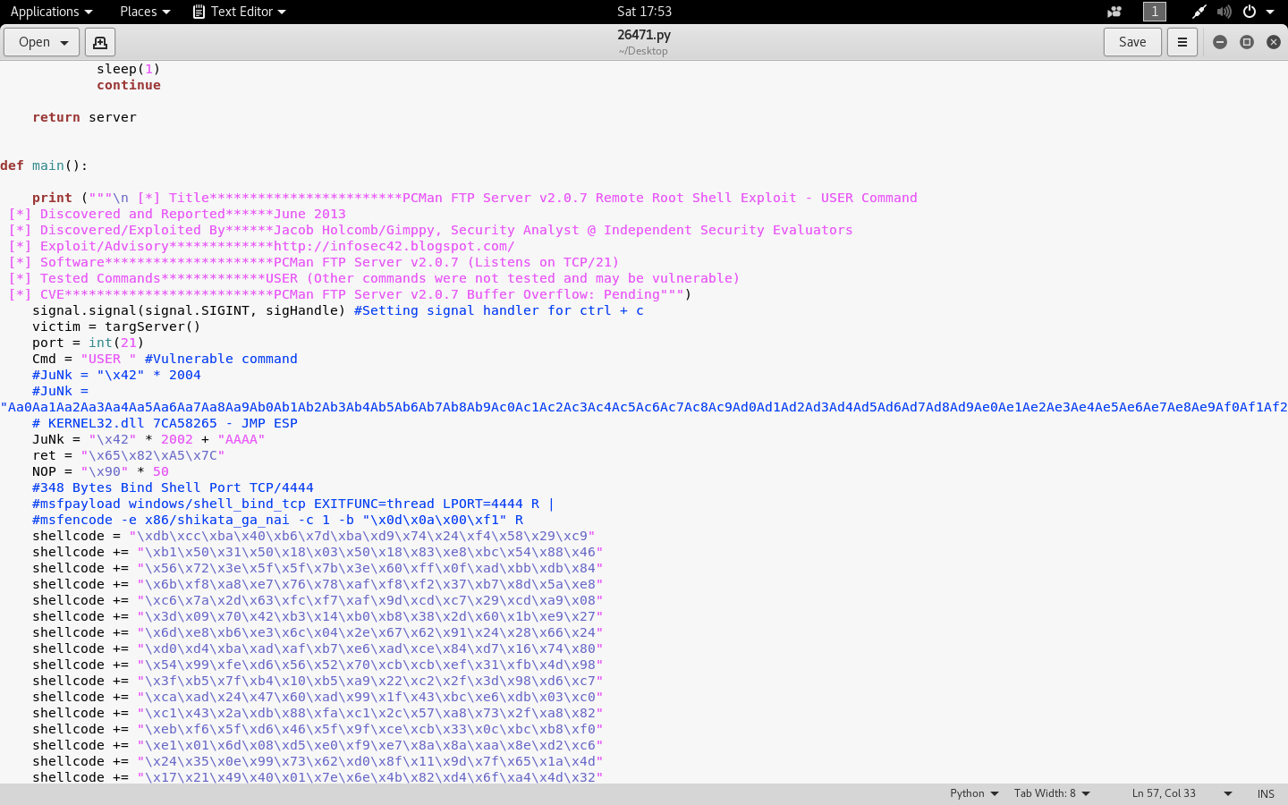Click the '#msfencode -e x86/shikata_ga_nai' comment line

tap(277, 520)
